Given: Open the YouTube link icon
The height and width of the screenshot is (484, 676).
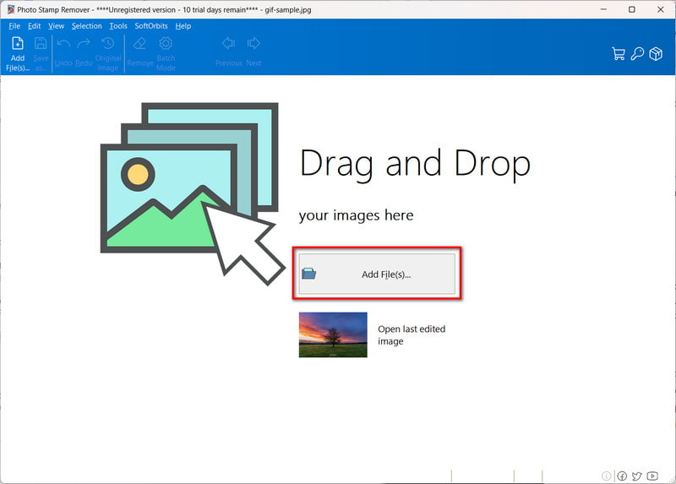Looking at the screenshot, I should tap(652, 476).
